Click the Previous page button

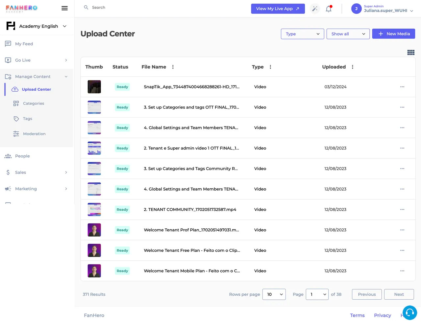tap(367, 294)
